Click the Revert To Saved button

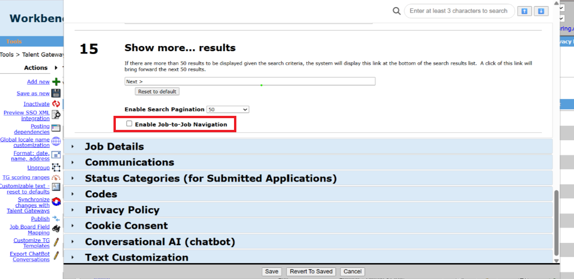click(311, 271)
